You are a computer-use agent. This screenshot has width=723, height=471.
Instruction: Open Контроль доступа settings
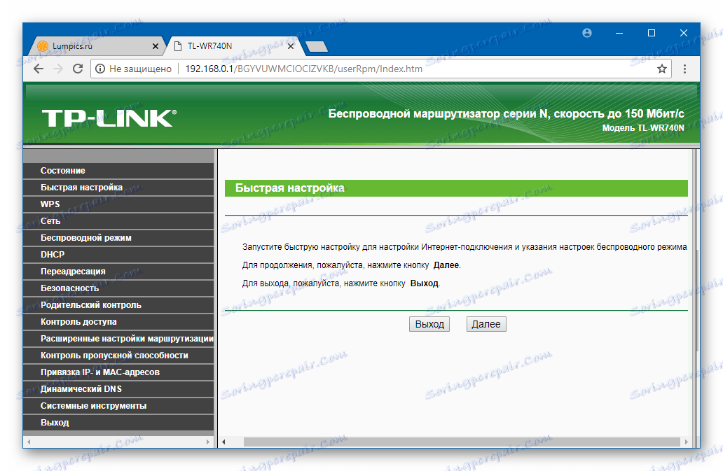tap(118, 322)
